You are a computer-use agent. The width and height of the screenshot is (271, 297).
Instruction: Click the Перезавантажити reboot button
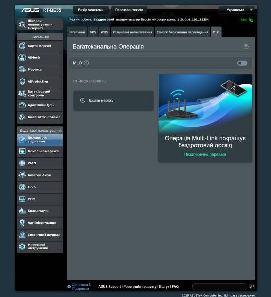(x=129, y=10)
